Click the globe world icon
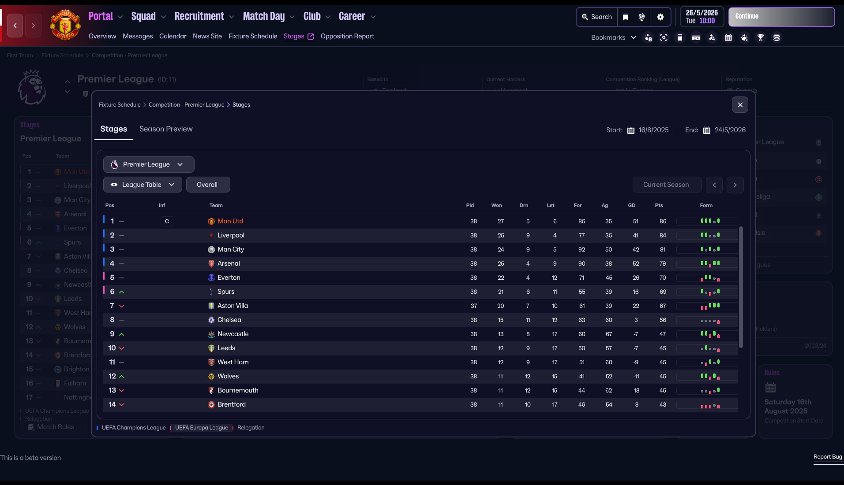Viewport: 844px width, 485px height. click(641, 17)
